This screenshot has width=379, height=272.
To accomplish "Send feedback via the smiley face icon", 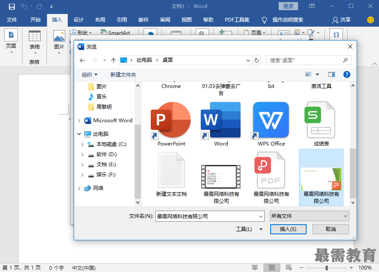I will [x=370, y=20].
